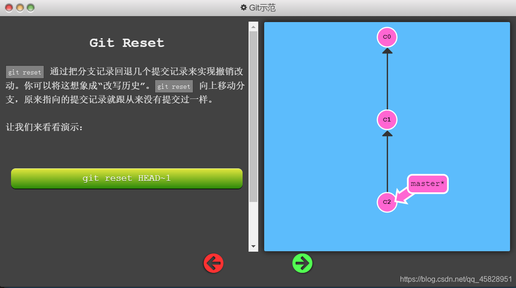Run the git reset HEAD~1 command
Screen dimensions: 516x288
coord(127,178)
